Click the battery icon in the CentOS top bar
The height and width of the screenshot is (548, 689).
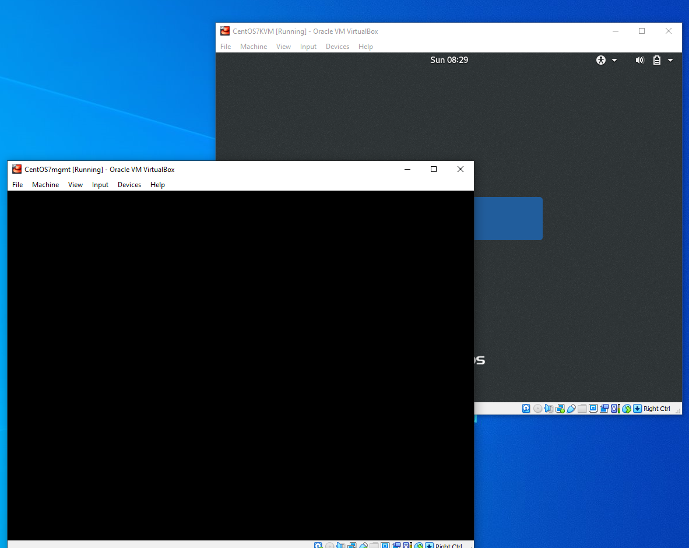[x=656, y=60]
